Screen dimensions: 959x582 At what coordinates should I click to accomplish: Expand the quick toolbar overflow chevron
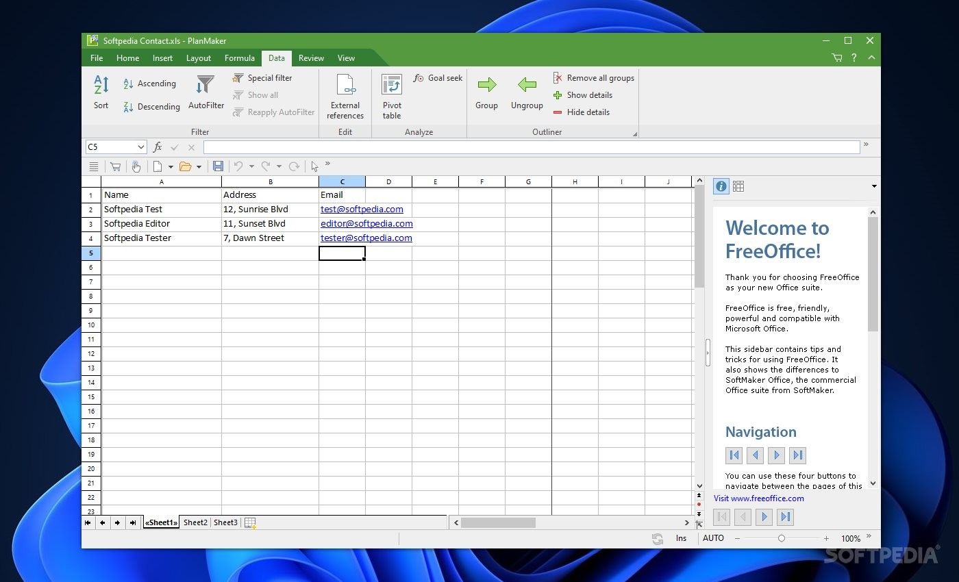(x=327, y=164)
